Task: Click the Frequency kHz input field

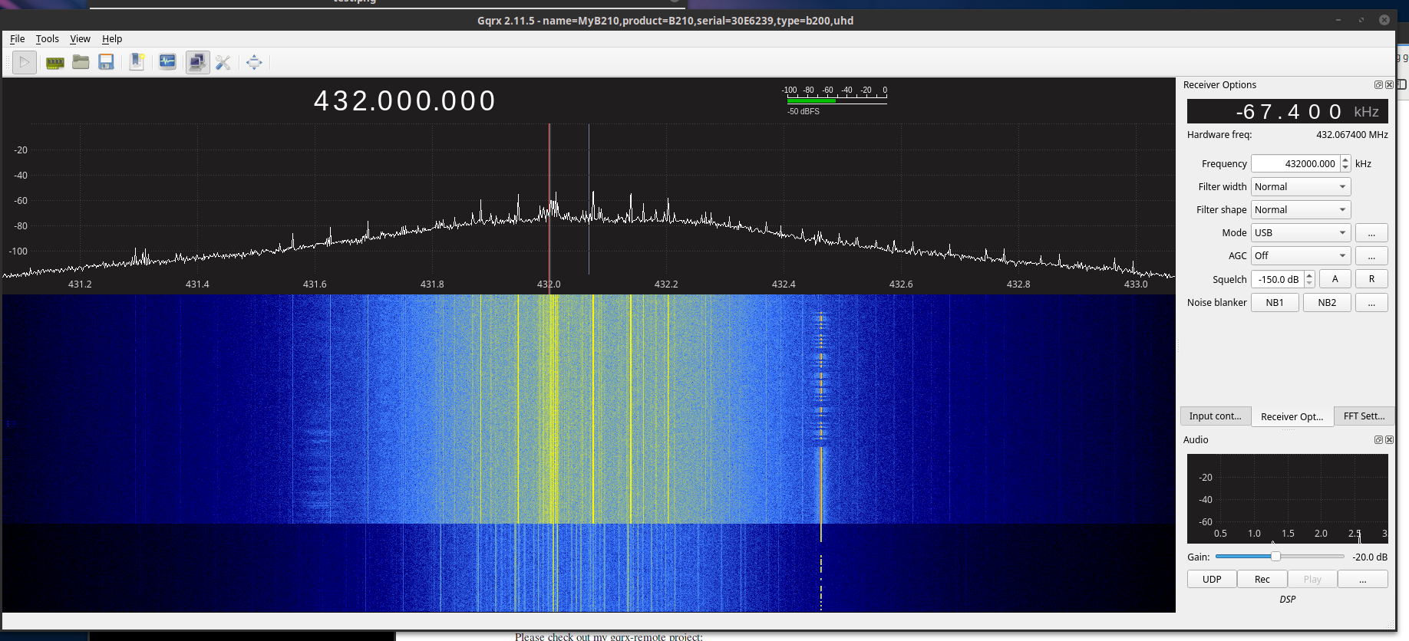Action: (1295, 163)
